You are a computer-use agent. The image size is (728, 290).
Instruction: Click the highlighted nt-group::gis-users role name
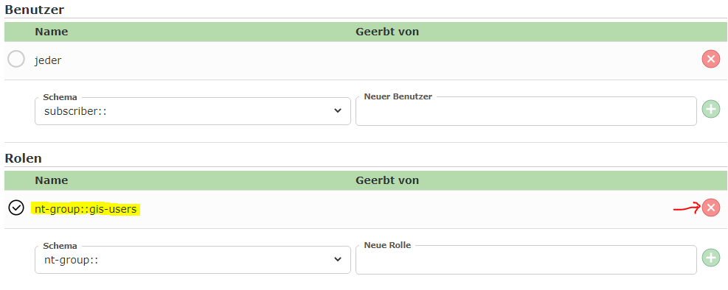click(86, 209)
